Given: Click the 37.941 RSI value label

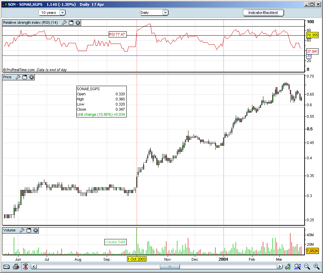Looking at the screenshot, I should coord(312,51).
